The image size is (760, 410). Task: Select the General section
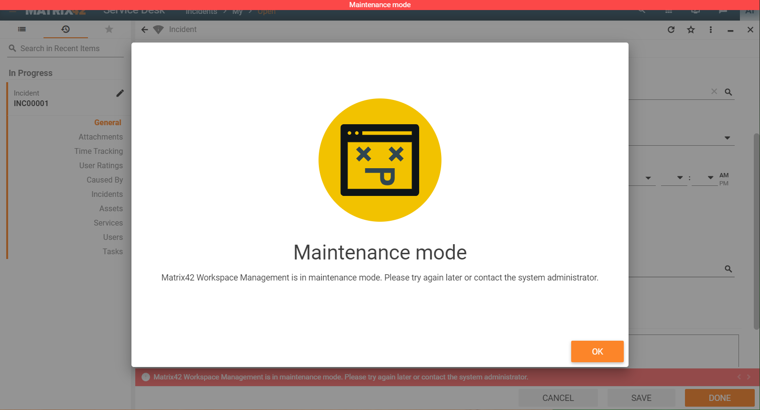(108, 122)
